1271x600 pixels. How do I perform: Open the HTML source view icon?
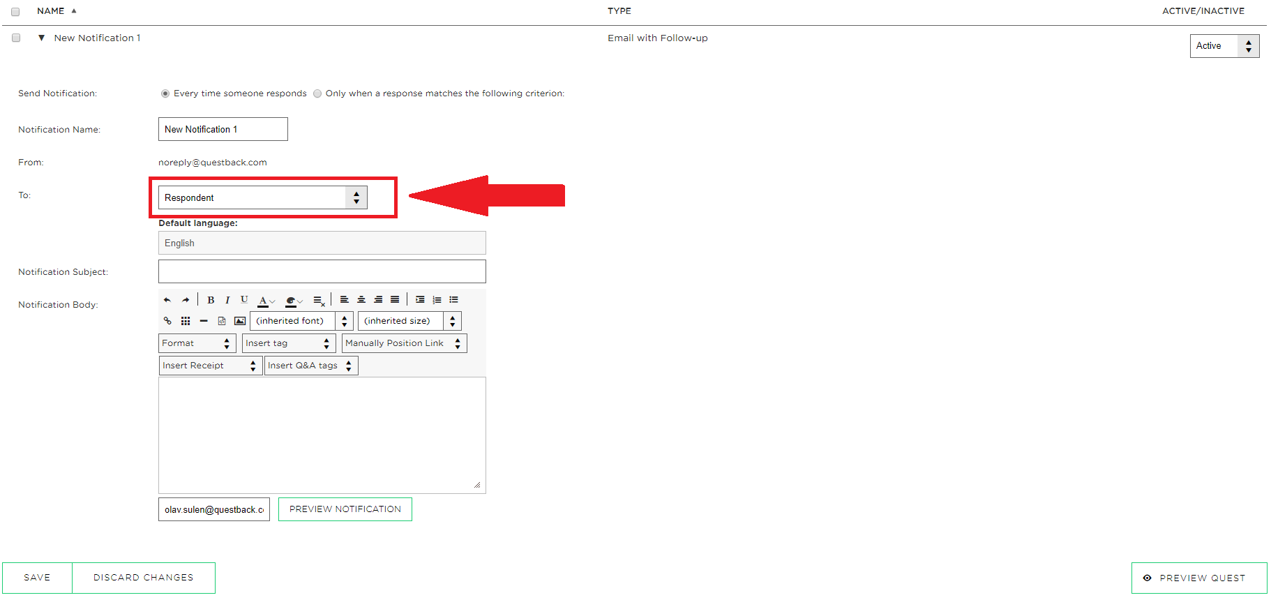222,321
